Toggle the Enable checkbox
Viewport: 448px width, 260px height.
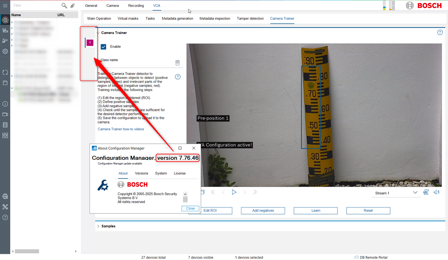[104, 47]
